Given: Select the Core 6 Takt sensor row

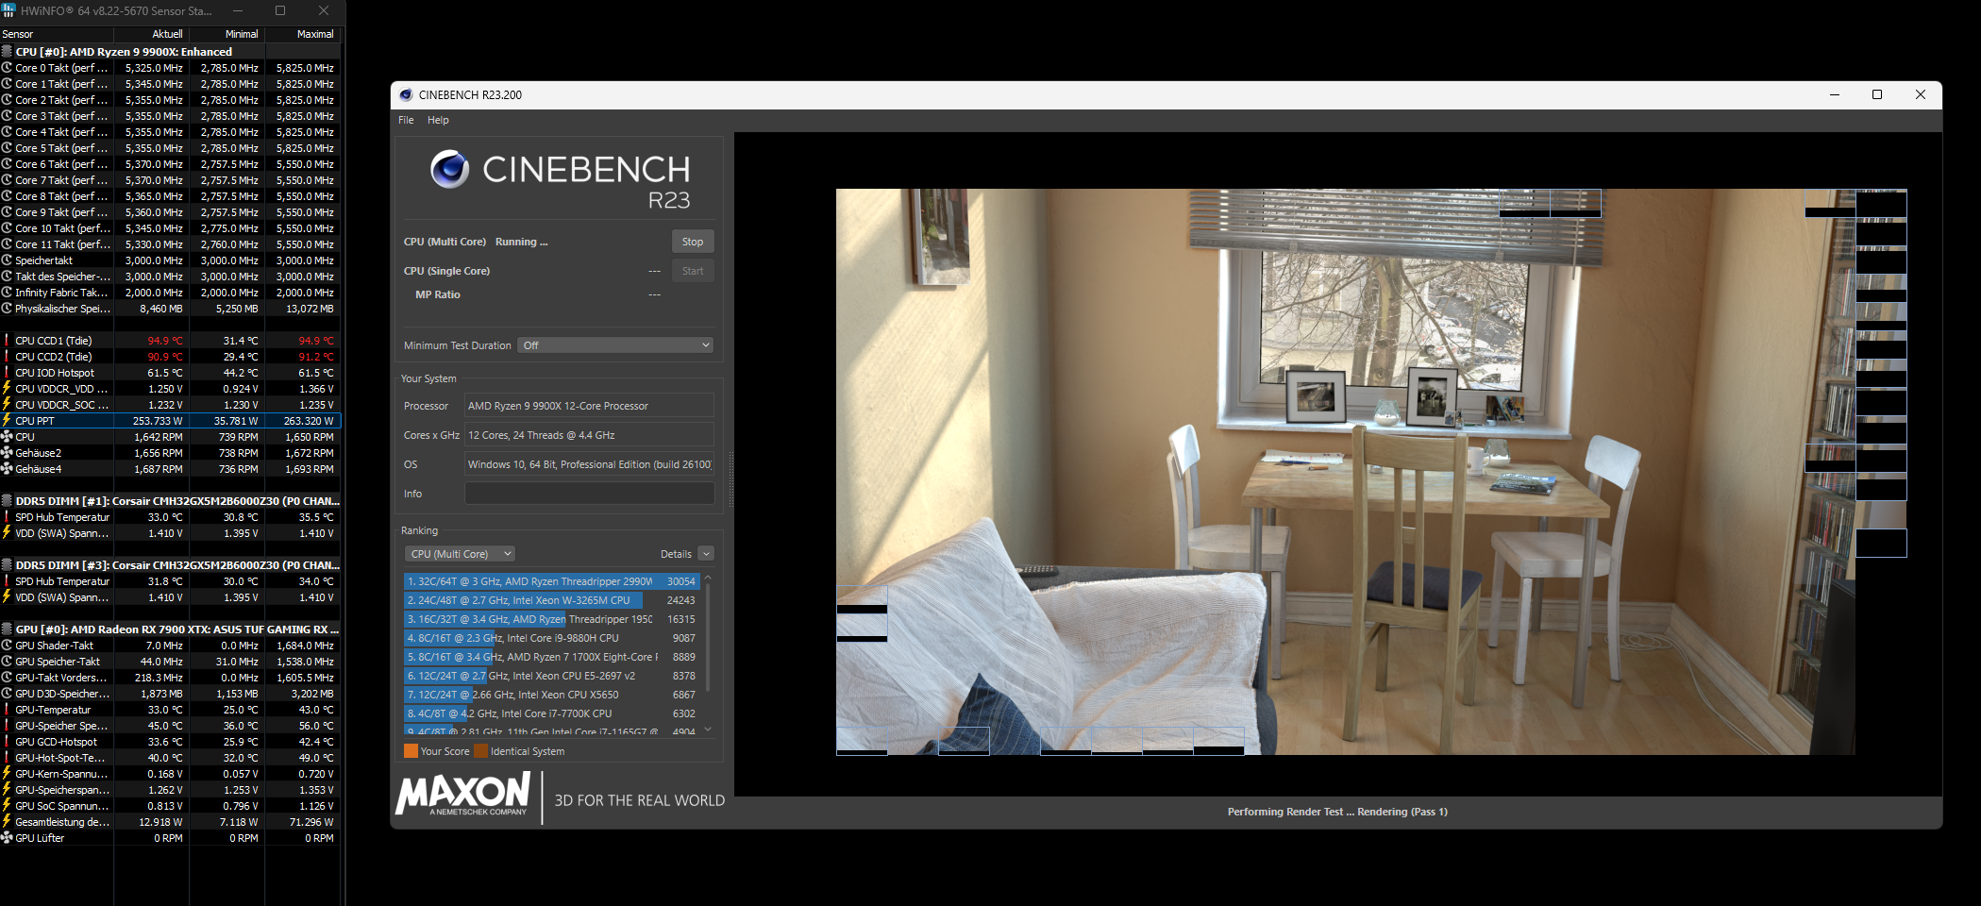Looking at the screenshot, I should 170,164.
